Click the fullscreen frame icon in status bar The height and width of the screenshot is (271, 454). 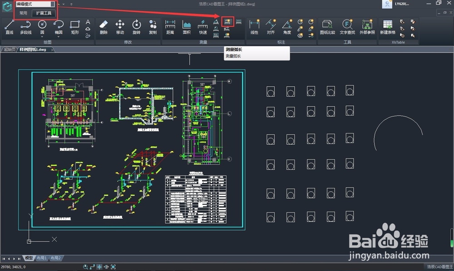[113, 267]
